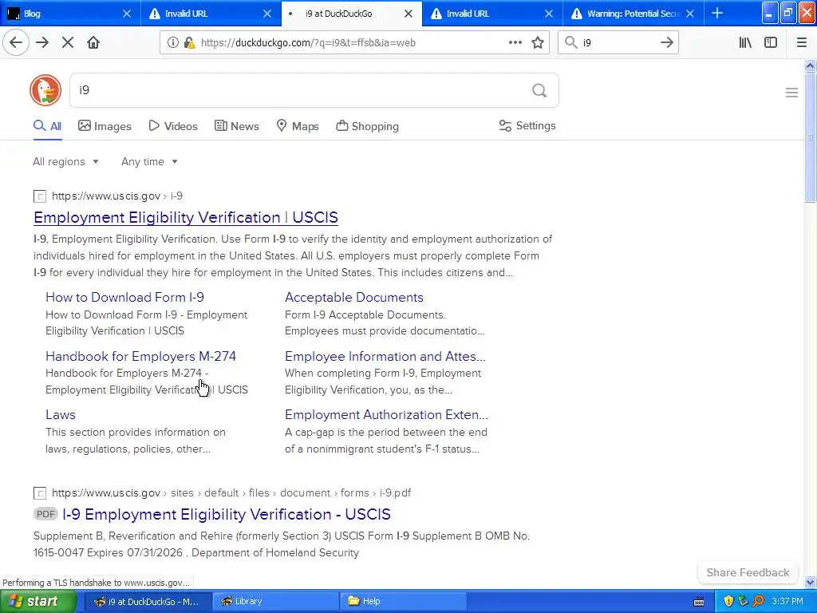The image size is (817, 613).
Task: Click the keyboard icon in taskbar
Action: 699,602
